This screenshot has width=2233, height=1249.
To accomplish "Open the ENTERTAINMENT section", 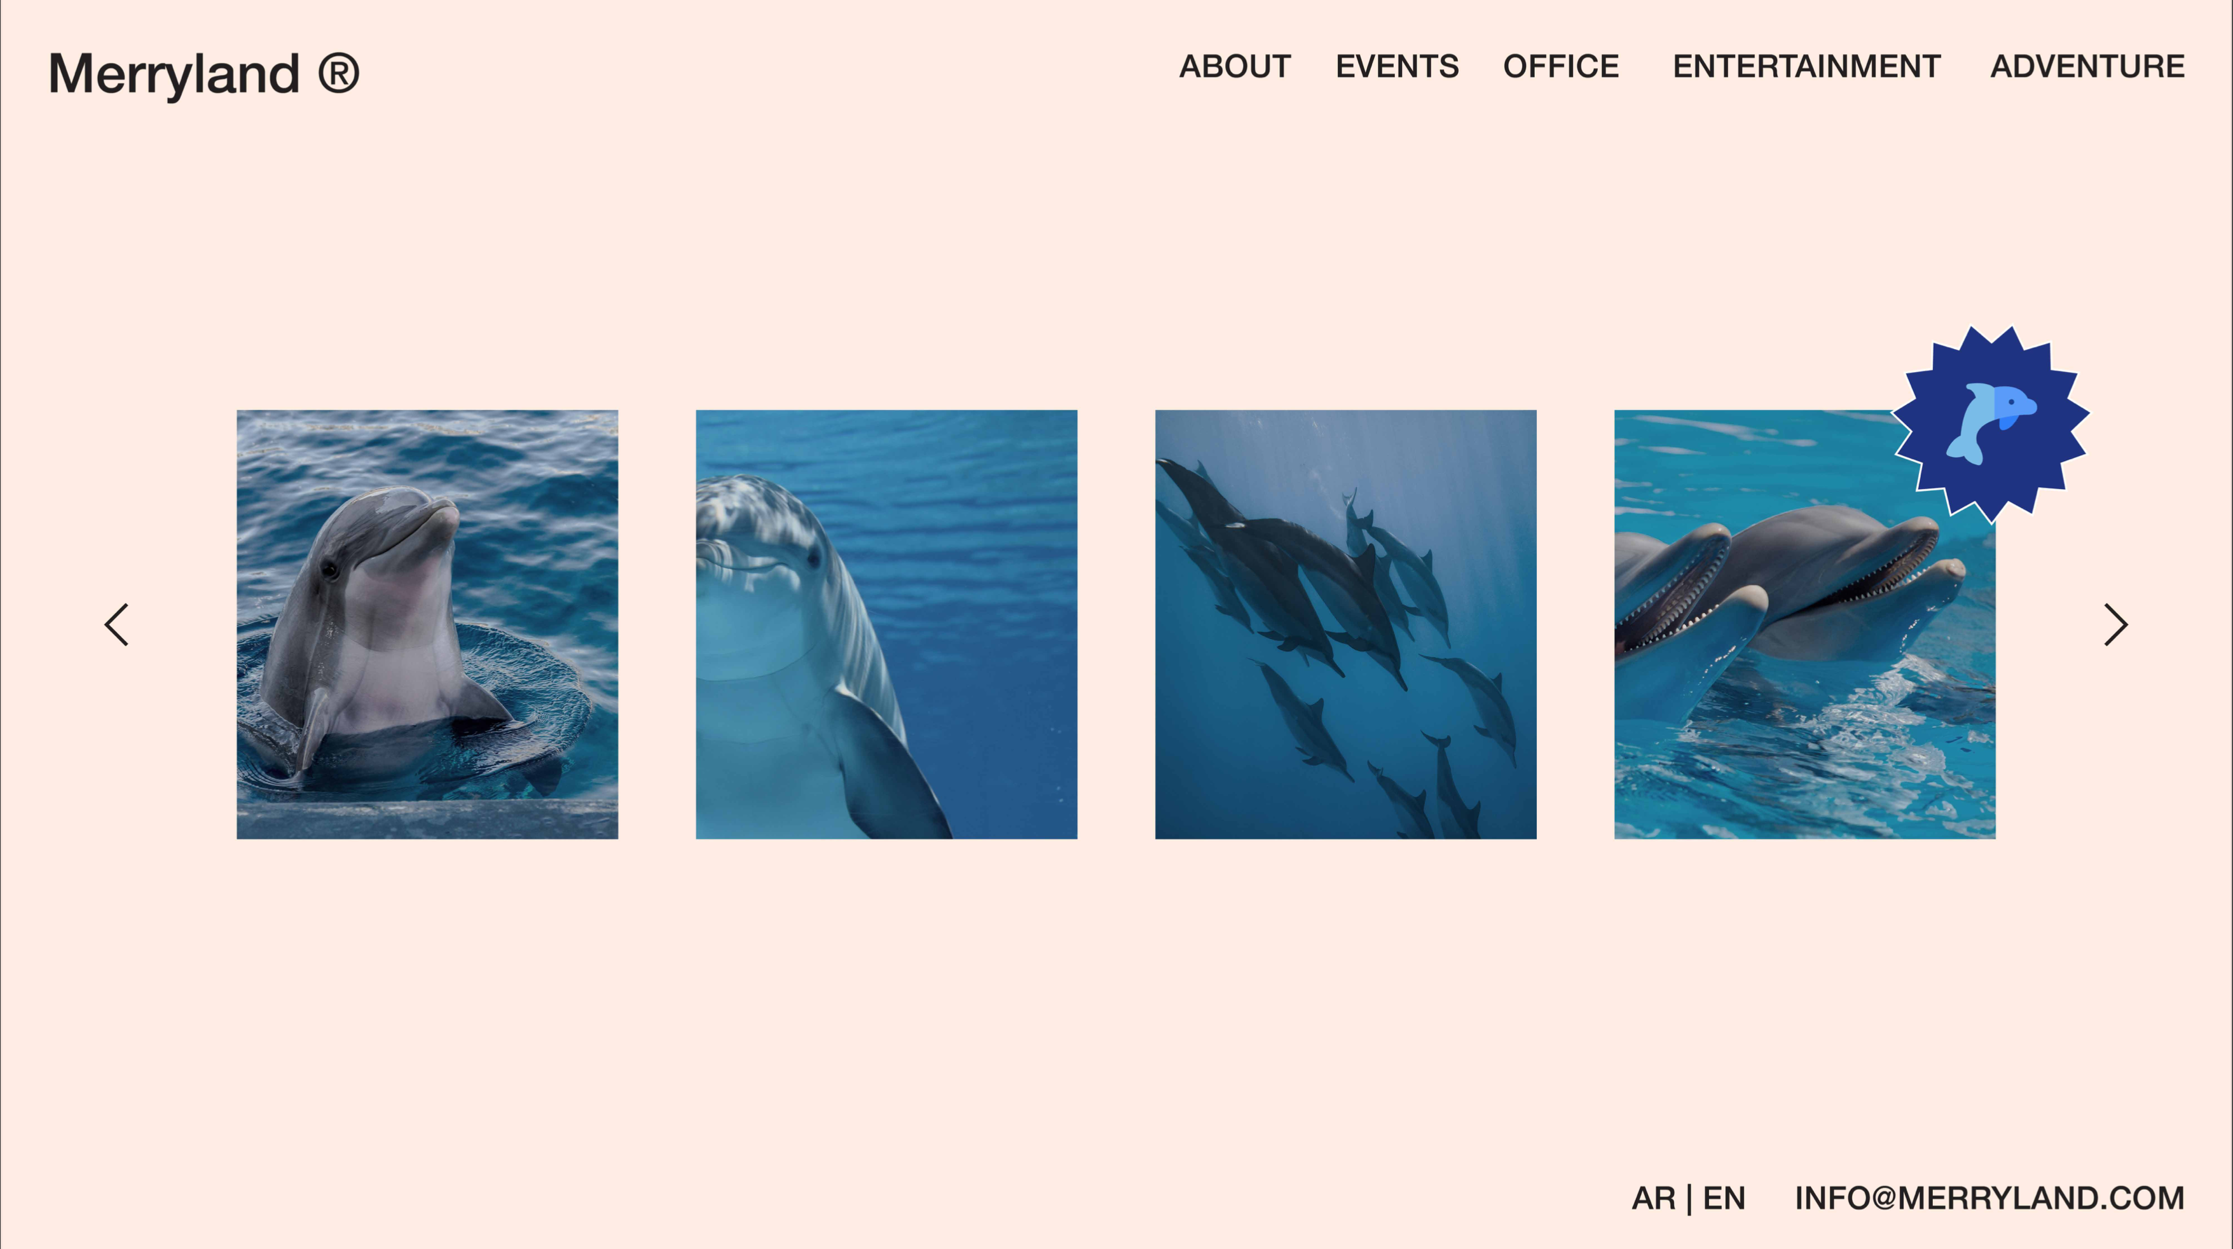I will (x=1806, y=67).
